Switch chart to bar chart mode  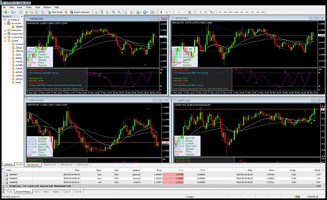97,13
